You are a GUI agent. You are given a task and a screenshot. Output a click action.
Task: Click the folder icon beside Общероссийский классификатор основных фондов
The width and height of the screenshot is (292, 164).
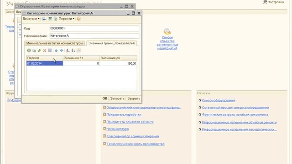click(104, 108)
